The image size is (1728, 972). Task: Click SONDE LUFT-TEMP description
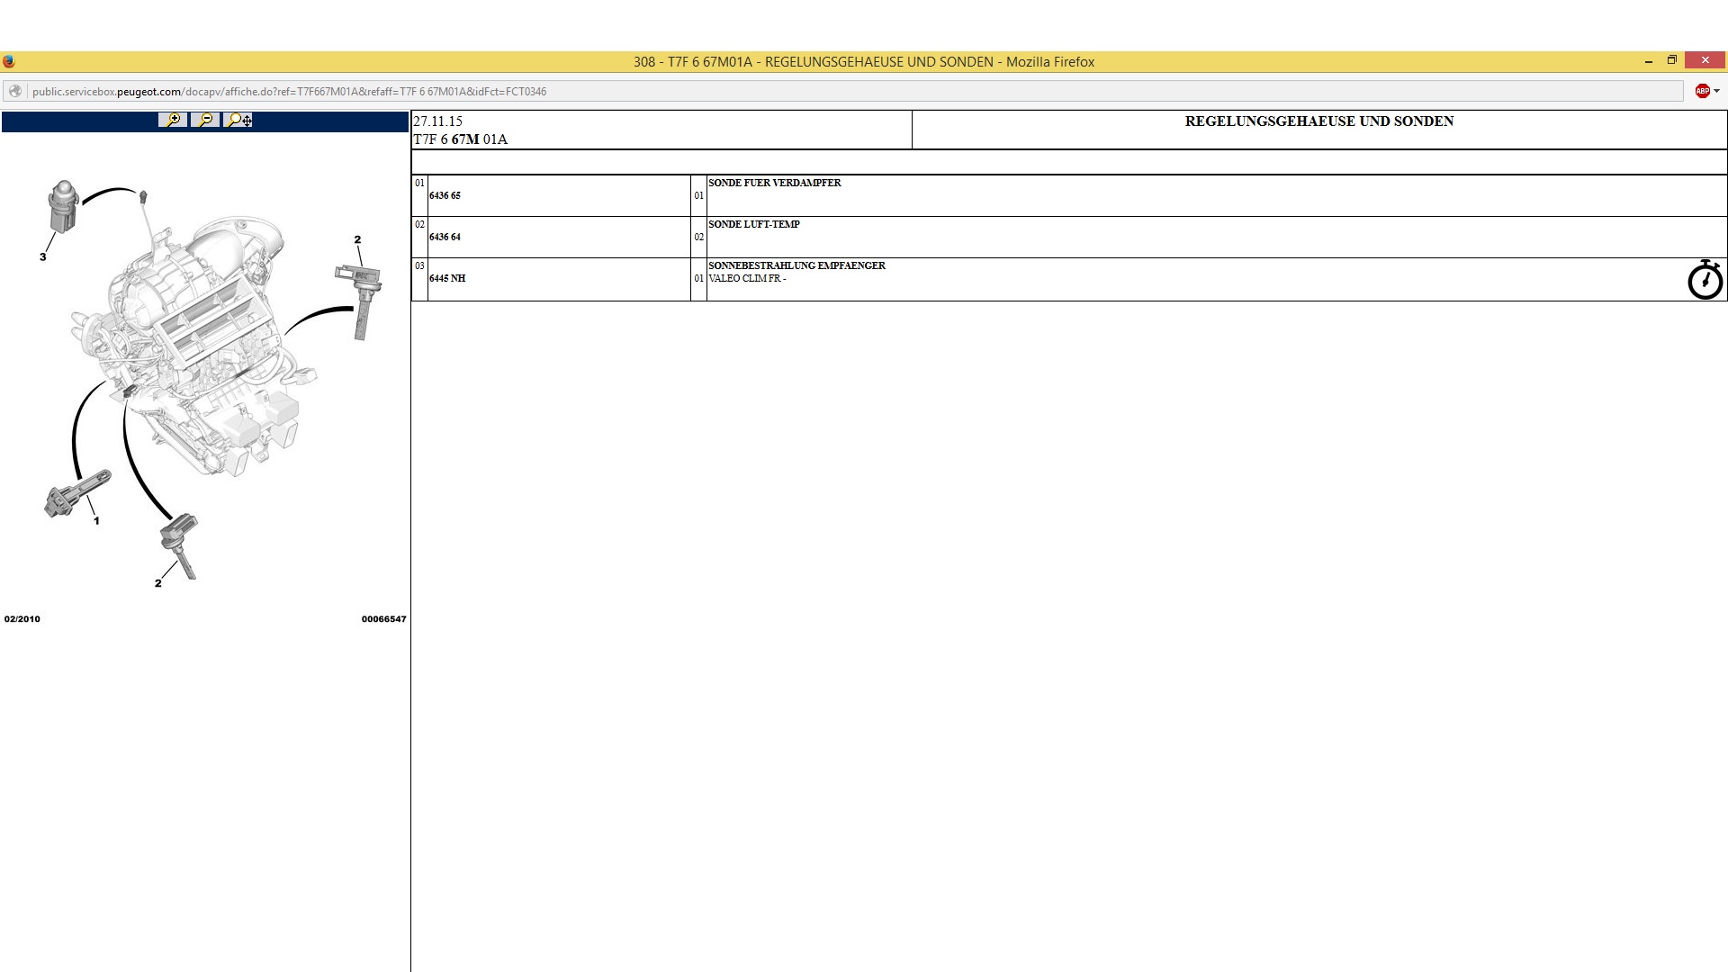(754, 224)
